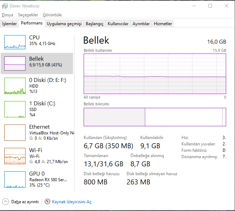Click the Kaynak İzleyicisini Aç icon
235x211 pixels.
tap(47, 201)
